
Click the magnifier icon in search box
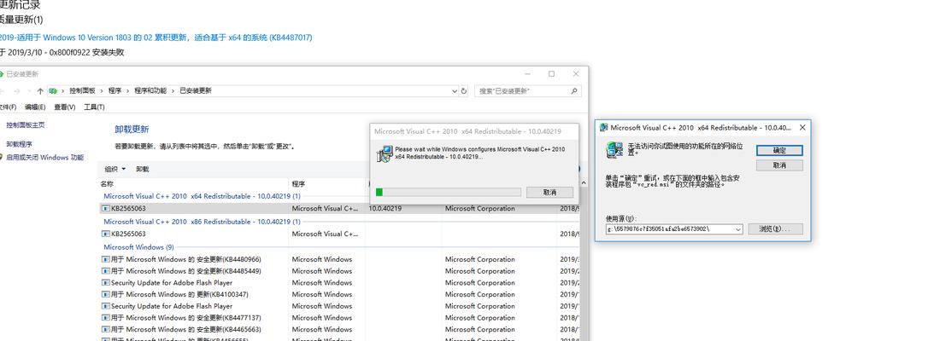574,91
